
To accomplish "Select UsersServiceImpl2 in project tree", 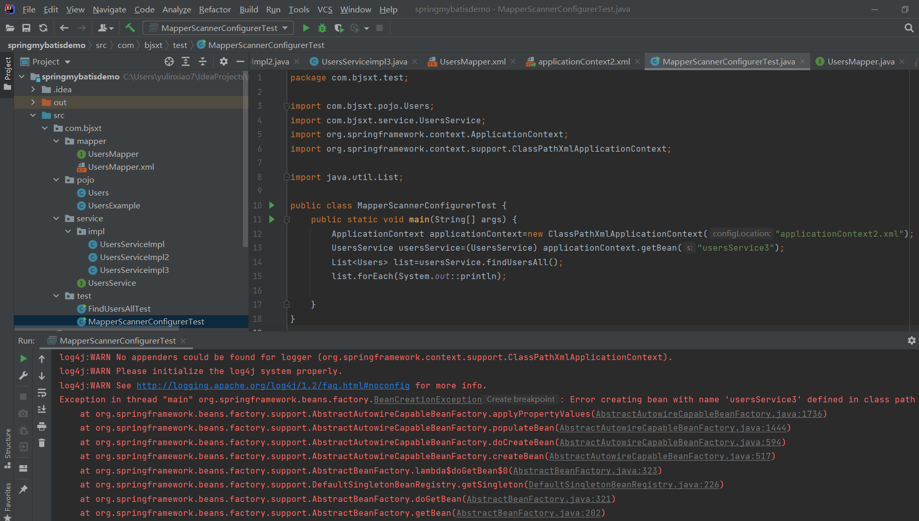I will coord(134,257).
